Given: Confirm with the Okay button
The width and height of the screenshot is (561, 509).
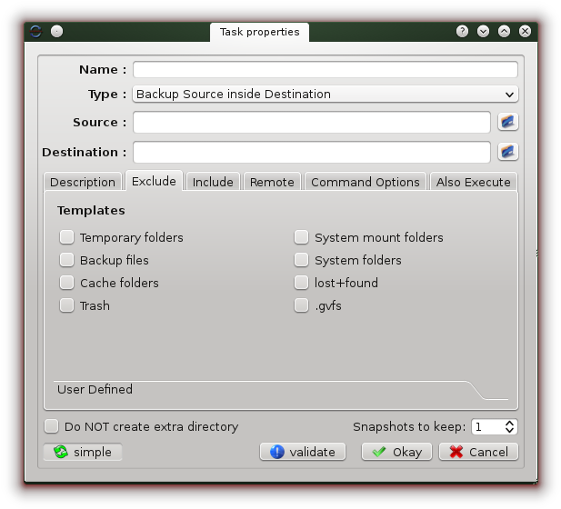Looking at the screenshot, I should (x=396, y=452).
